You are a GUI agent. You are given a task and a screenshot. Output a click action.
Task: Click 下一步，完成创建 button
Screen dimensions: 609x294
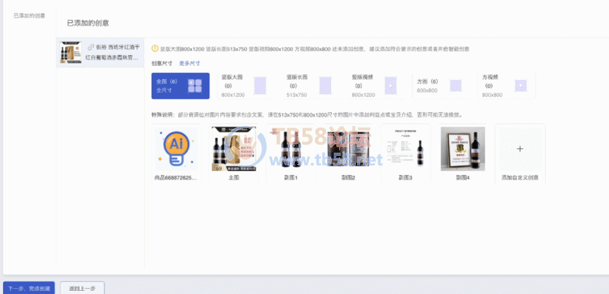pos(29,288)
